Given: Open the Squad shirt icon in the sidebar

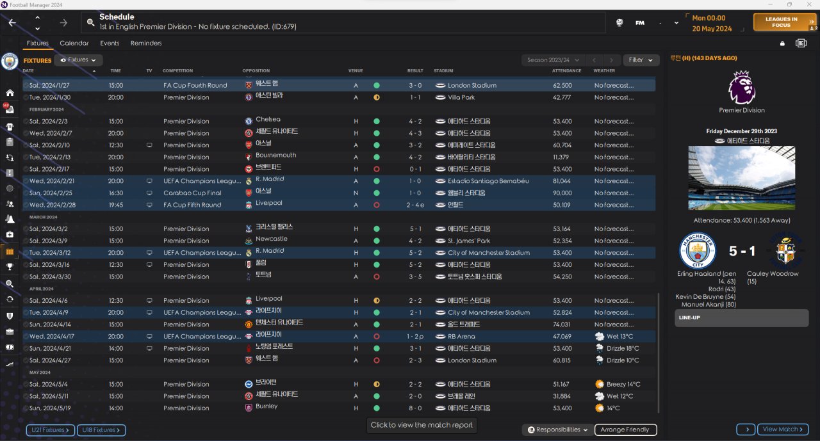Looking at the screenshot, I should (10, 126).
